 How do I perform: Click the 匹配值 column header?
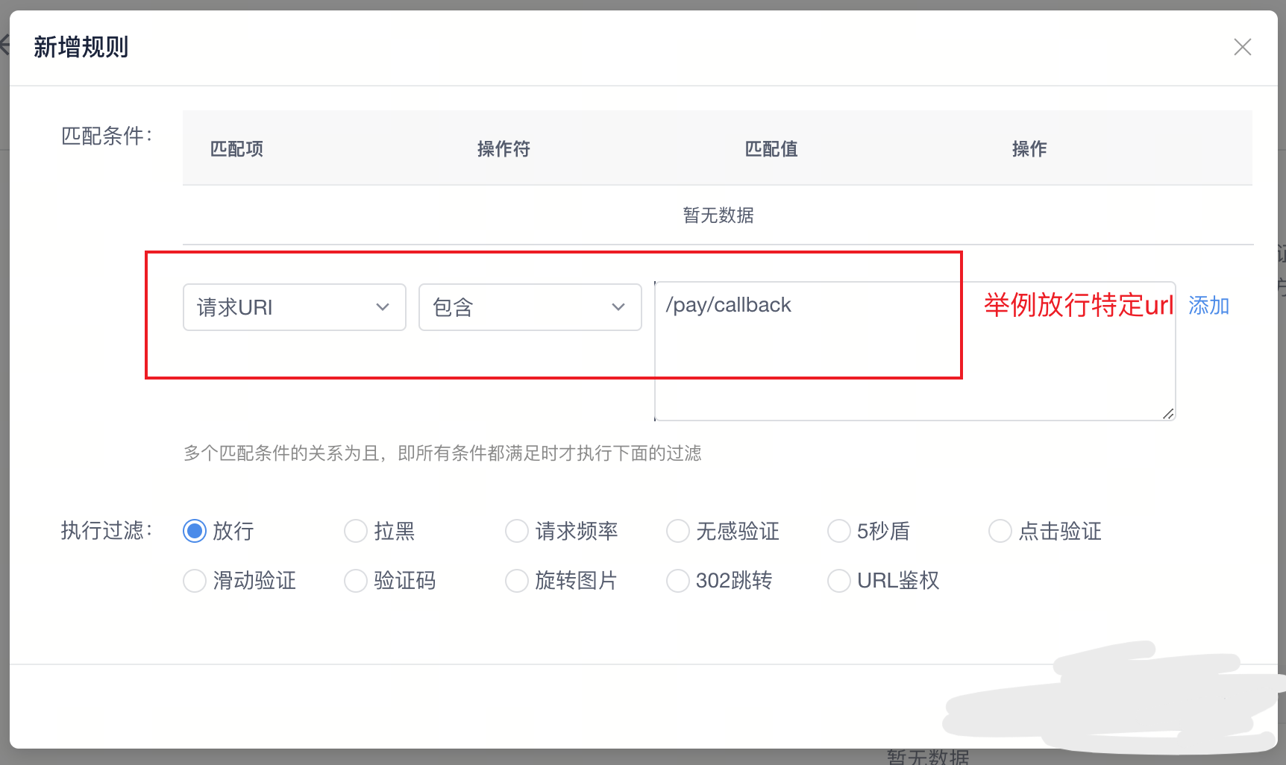coord(771,148)
